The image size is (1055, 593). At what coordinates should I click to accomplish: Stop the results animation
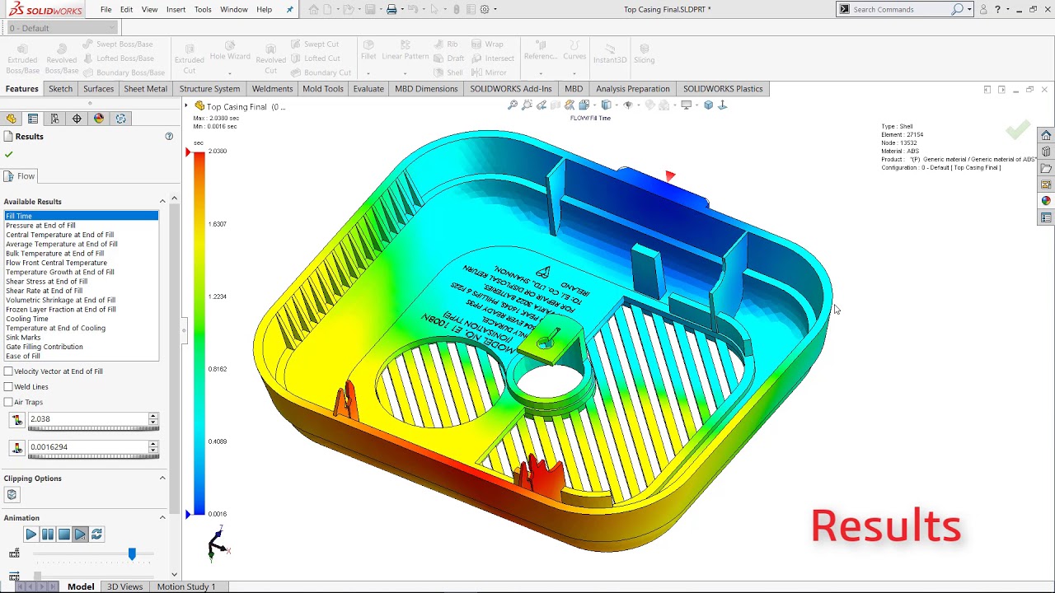coord(64,535)
